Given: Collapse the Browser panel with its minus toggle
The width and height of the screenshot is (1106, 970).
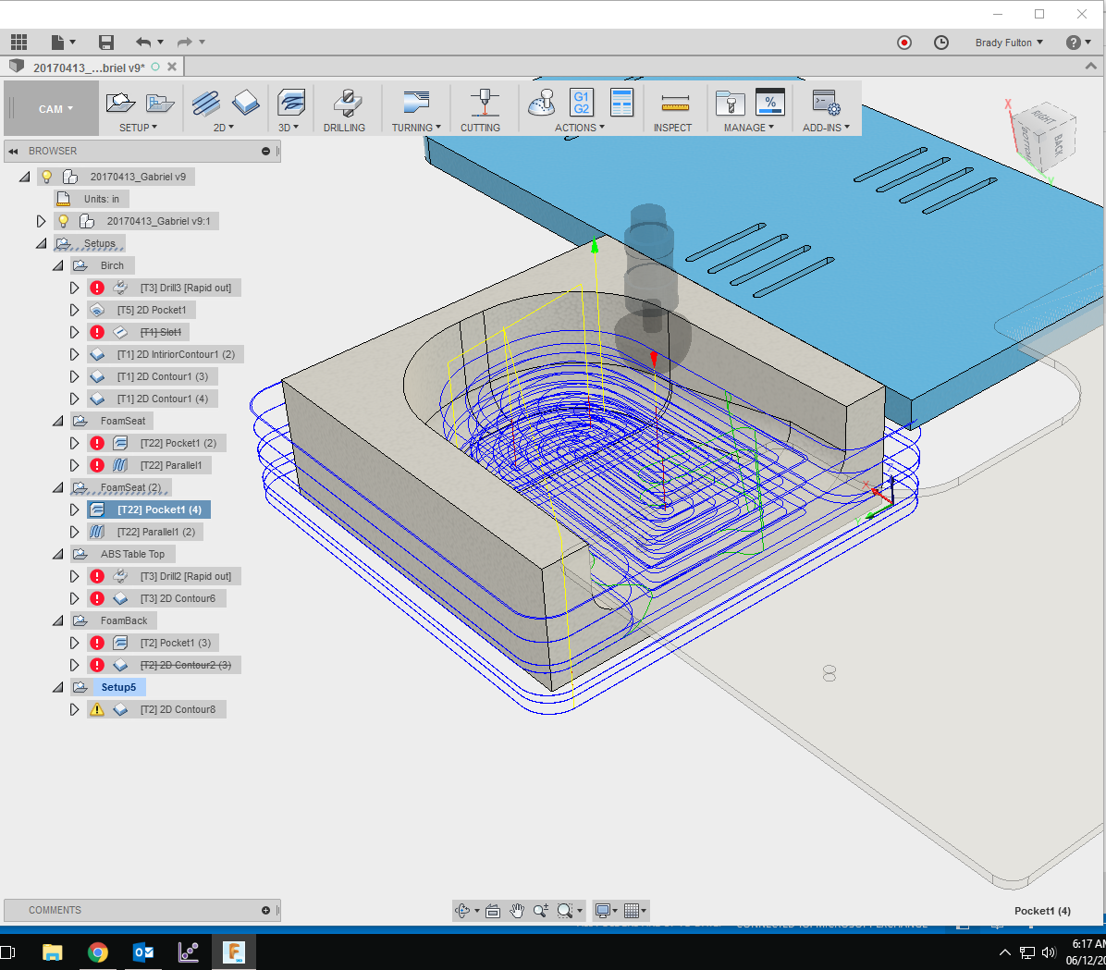Looking at the screenshot, I should click(267, 151).
